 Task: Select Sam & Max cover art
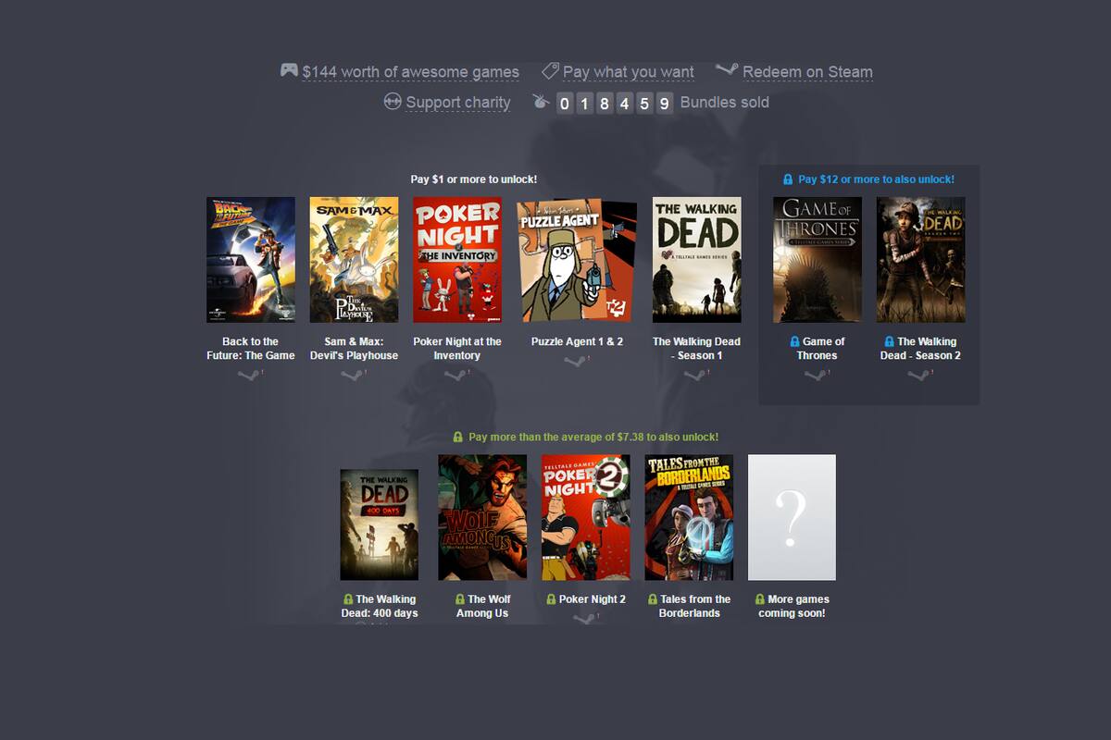(354, 260)
